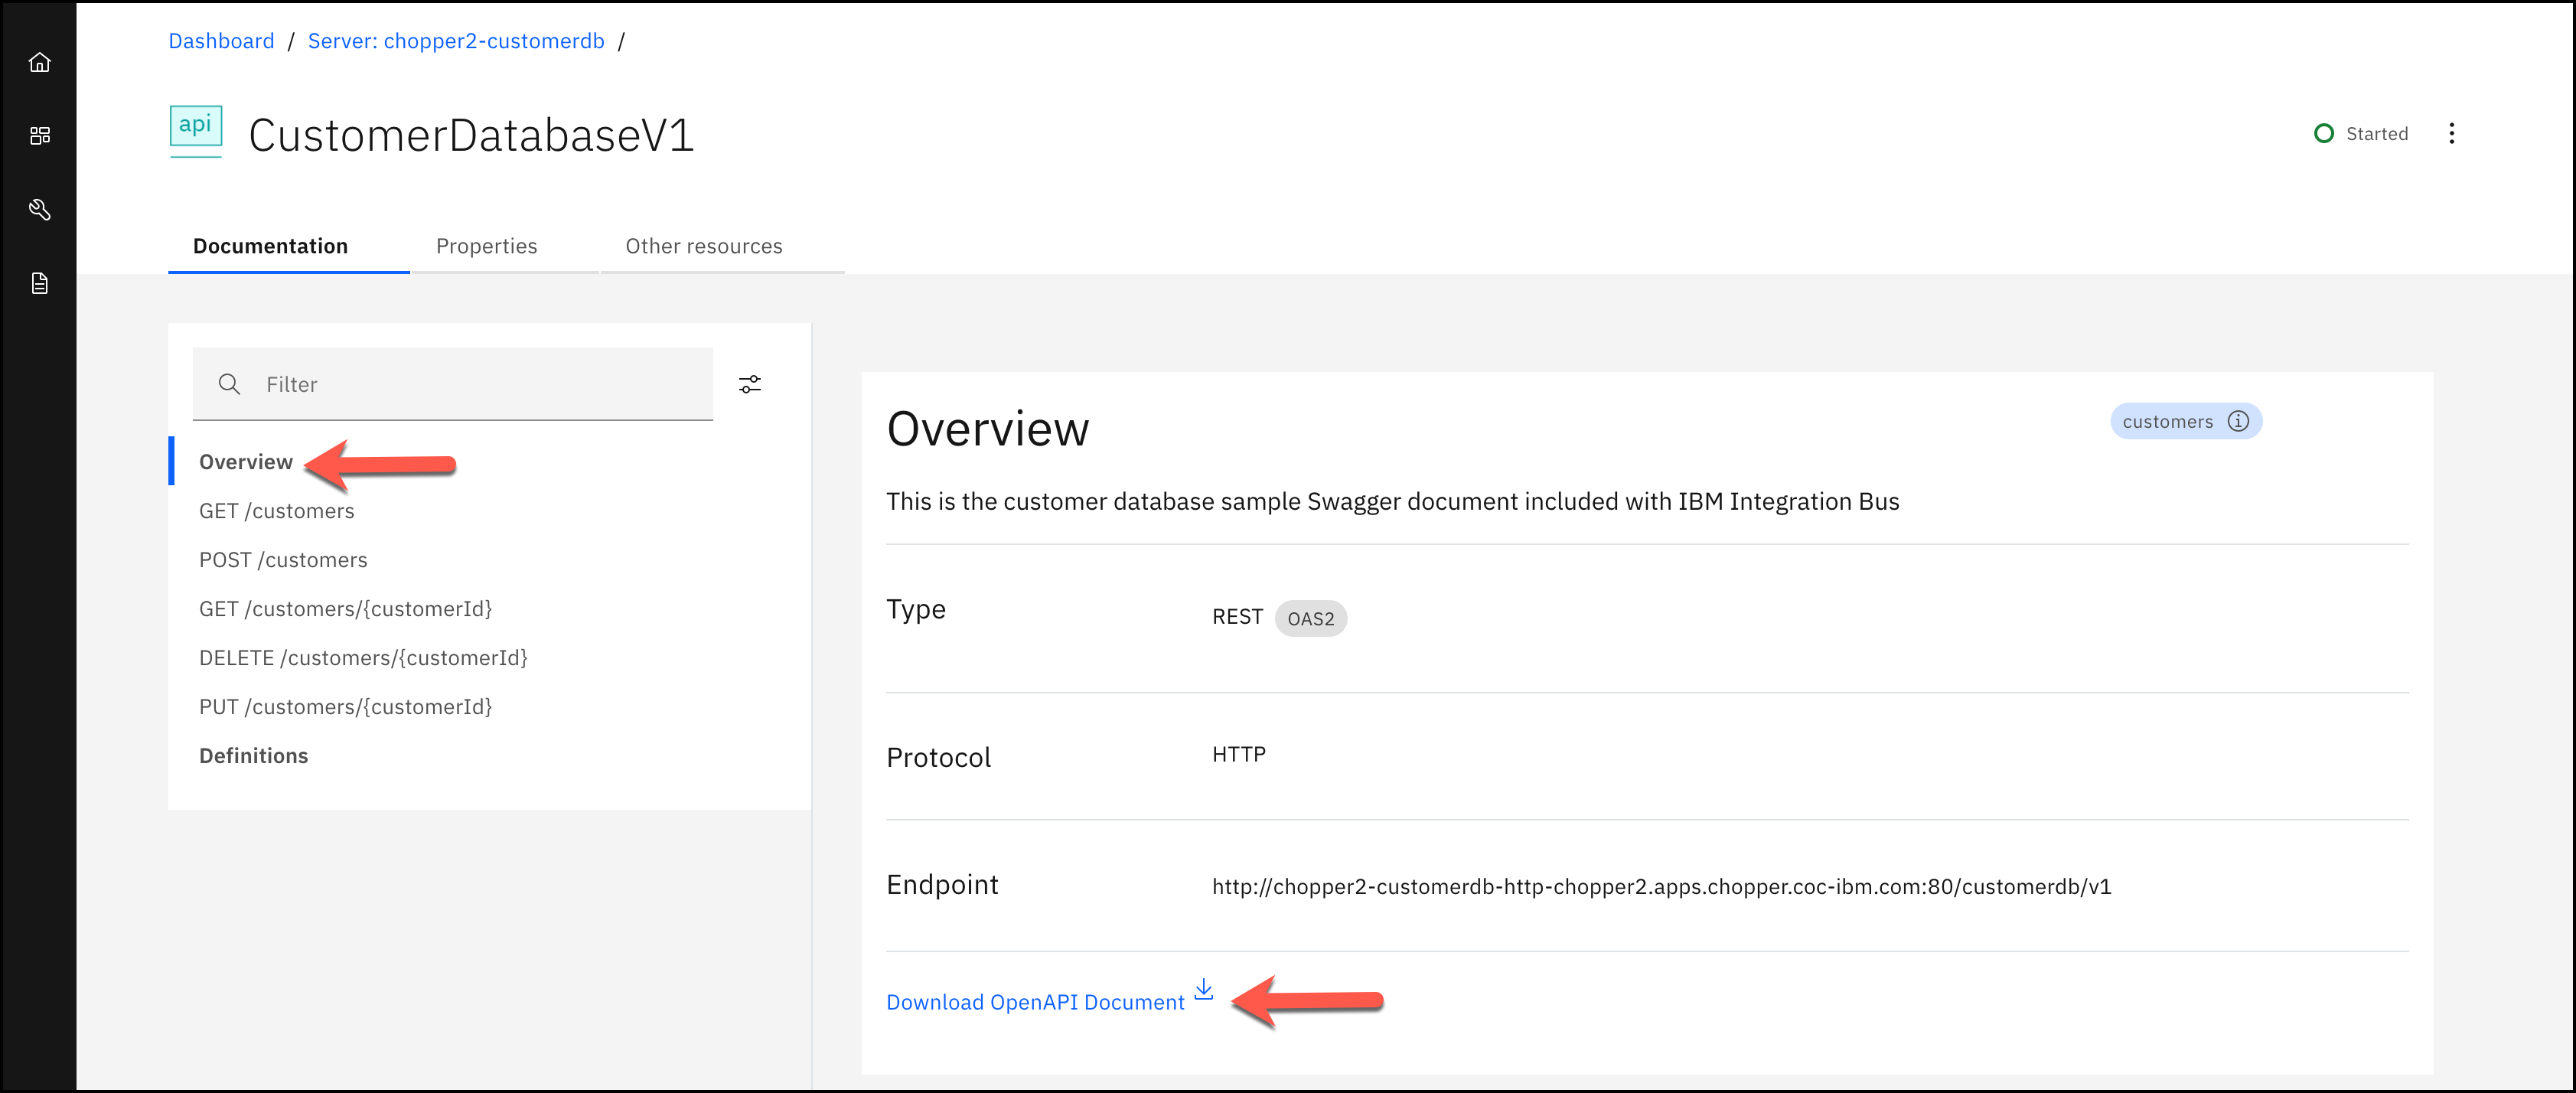Select GET /customers operation
Viewport: 2576px width, 1093px height.
(x=276, y=512)
